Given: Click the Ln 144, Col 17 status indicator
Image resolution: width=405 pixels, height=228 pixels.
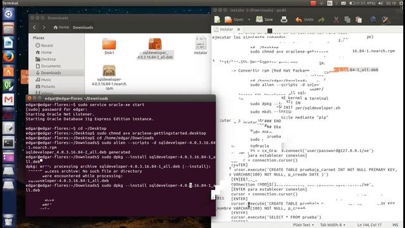Looking at the screenshot, I should click(x=370, y=225).
